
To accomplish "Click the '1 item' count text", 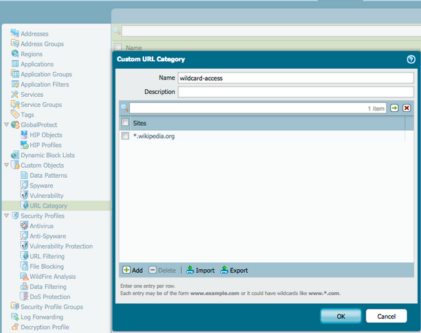I will pyautogui.click(x=376, y=108).
